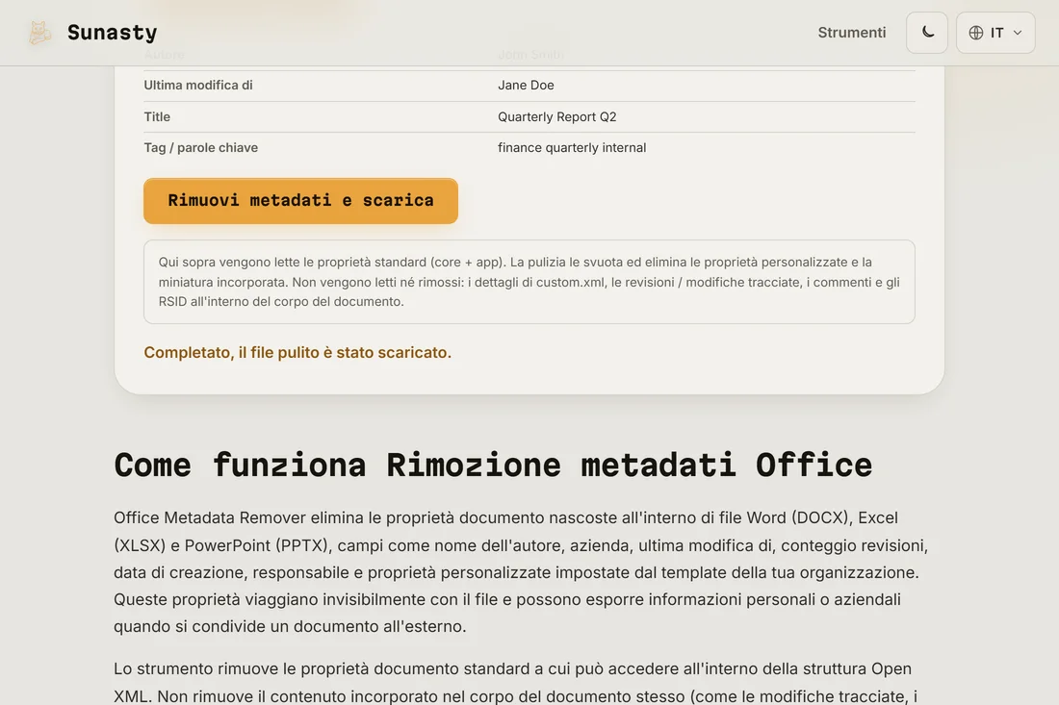This screenshot has height=705, width=1059.
Task: Select the 'Title' row label
Action: click(157, 116)
